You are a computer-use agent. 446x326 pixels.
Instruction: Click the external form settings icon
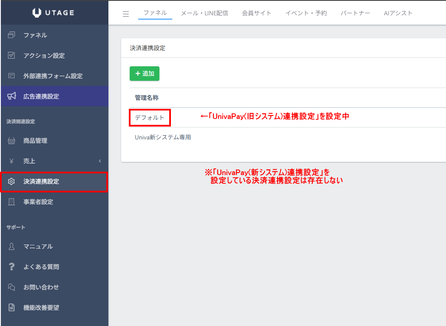pyautogui.click(x=11, y=76)
